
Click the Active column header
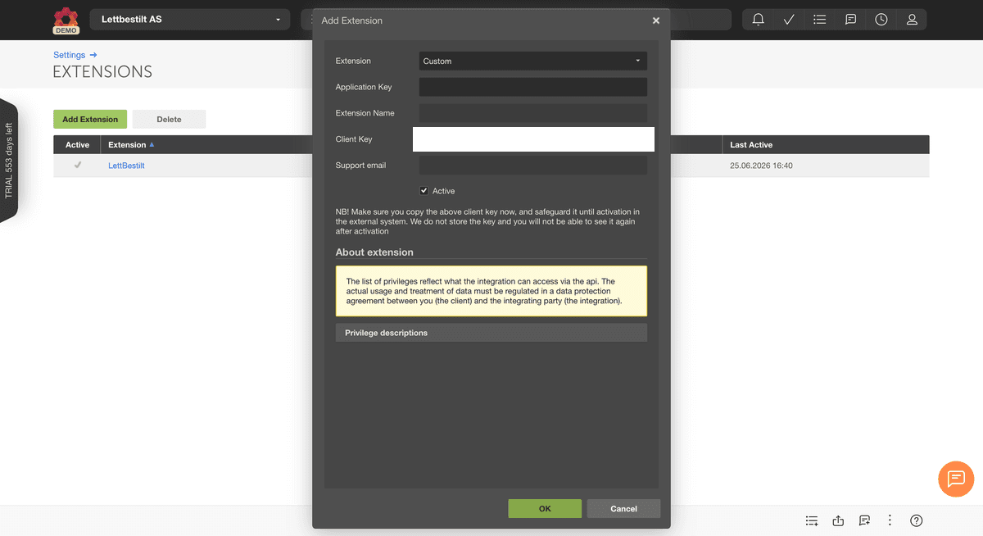pyautogui.click(x=77, y=144)
